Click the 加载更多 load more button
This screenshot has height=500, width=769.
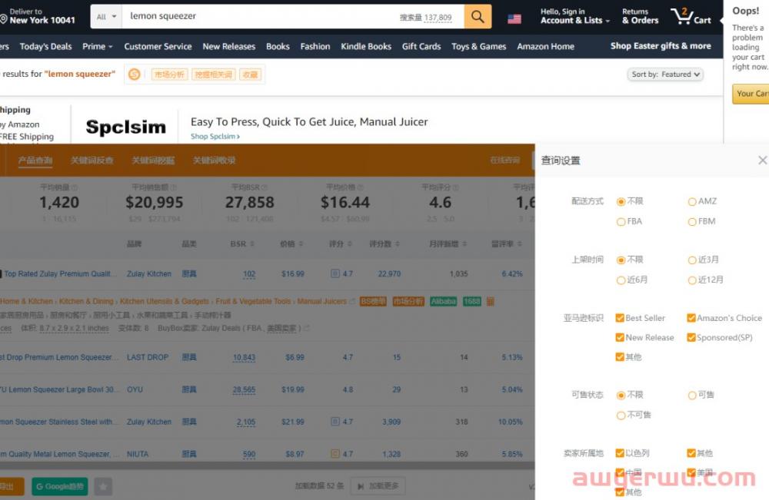tap(378, 486)
